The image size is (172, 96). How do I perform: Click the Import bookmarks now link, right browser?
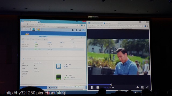click(127, 28)
